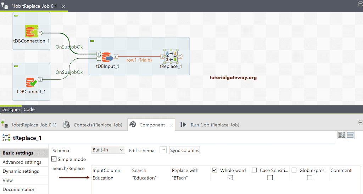363x194 pixels.
Task: Toggle Case Sensitive header checkbox
Action: click(x=255, y=170)
